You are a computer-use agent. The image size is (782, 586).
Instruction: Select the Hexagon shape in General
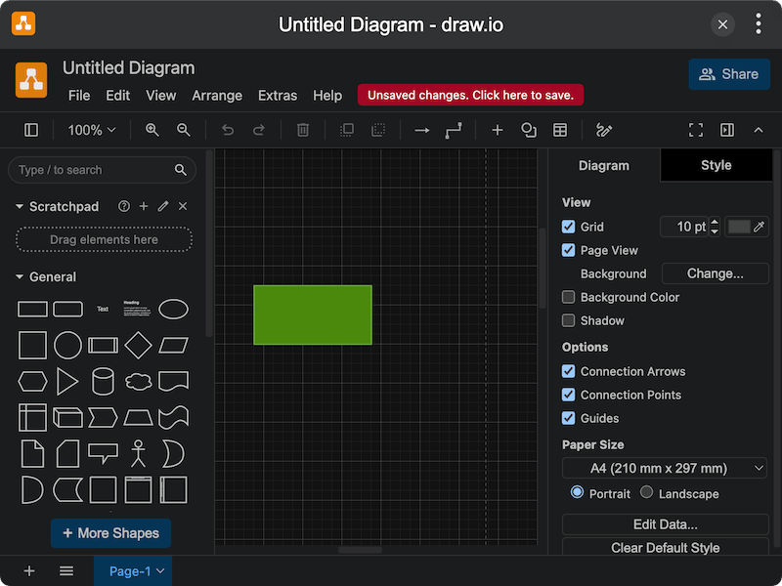tap(32, 382)
